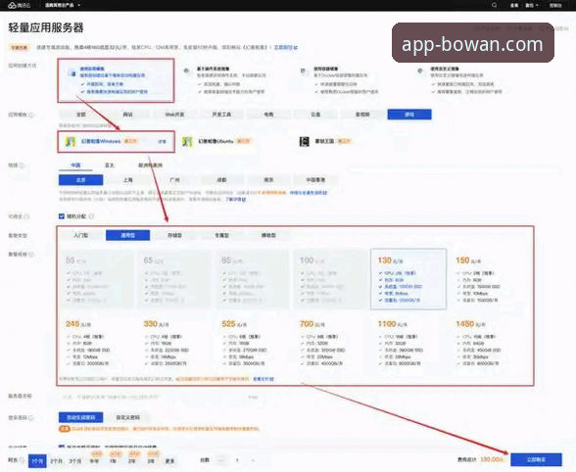Choose 专属型 package type
Viewport: 576px width, 472px height.
click(x=221, y=235)
